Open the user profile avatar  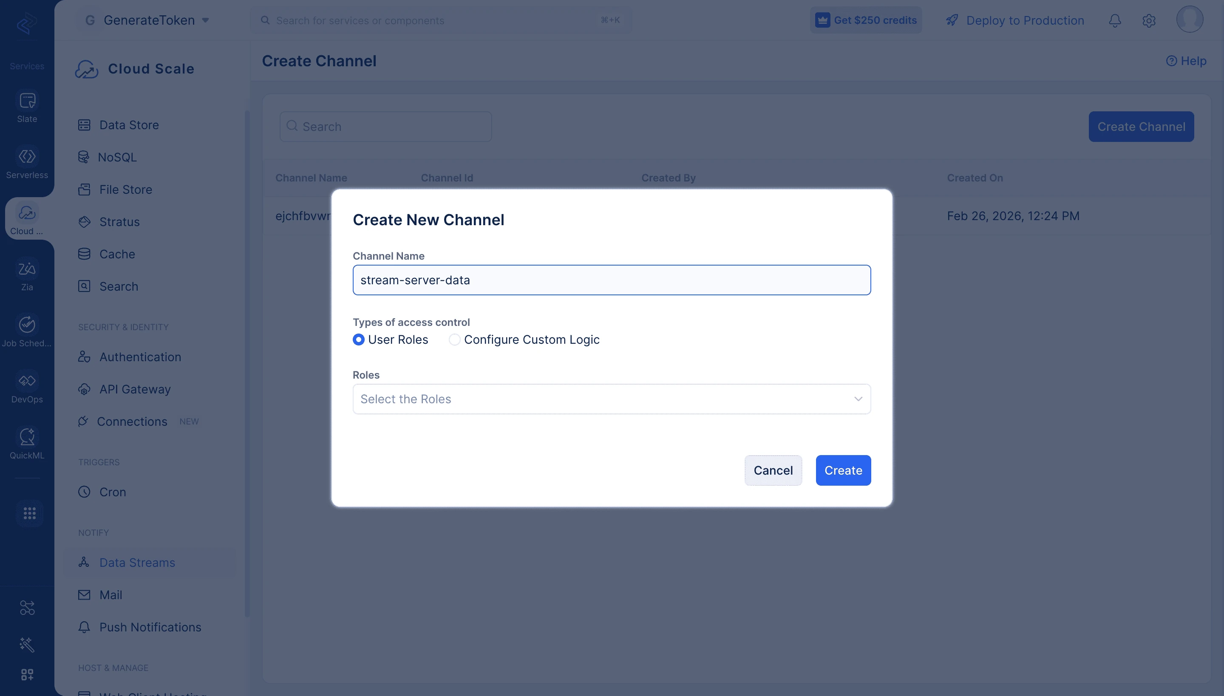1190,19
